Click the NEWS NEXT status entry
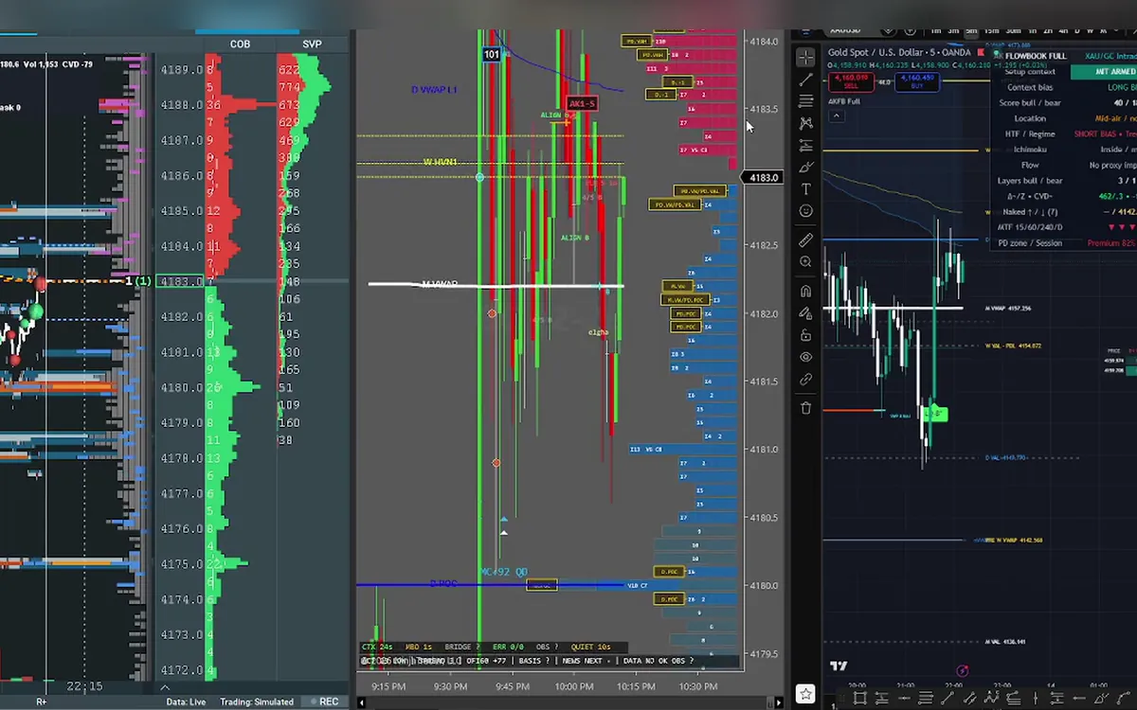1137x710 pixels. coord(588,661)
